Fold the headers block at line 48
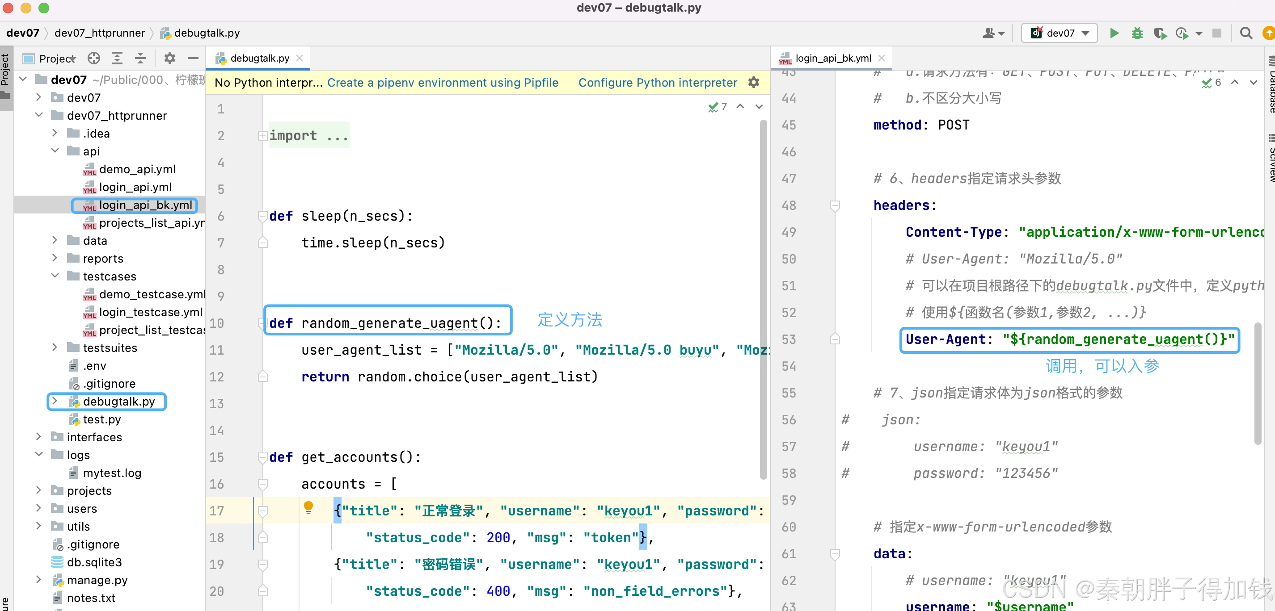The width and height of the screenshot is (1275, 611). pos(835,205)
